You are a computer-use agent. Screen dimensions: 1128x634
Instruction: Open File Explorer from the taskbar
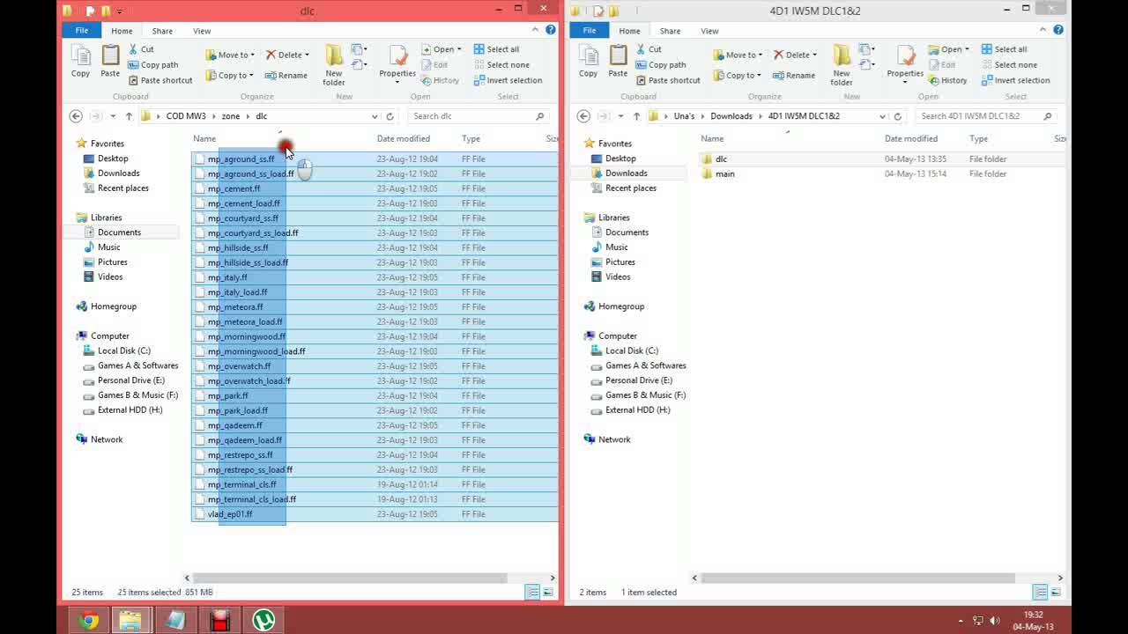coord(130,621)
